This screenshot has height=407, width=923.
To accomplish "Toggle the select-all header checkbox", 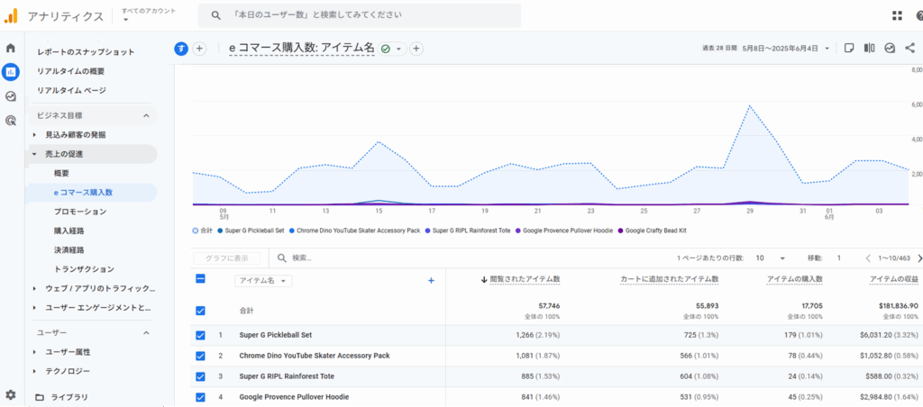I will [200, 279].
